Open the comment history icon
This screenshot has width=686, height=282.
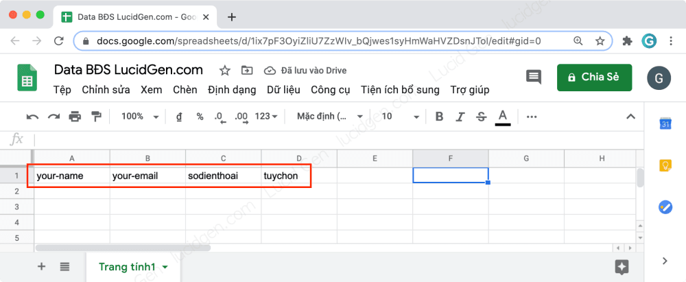[x=533, y=78]
